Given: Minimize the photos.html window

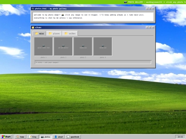Looking at the screenshot, I should (147, 9).
